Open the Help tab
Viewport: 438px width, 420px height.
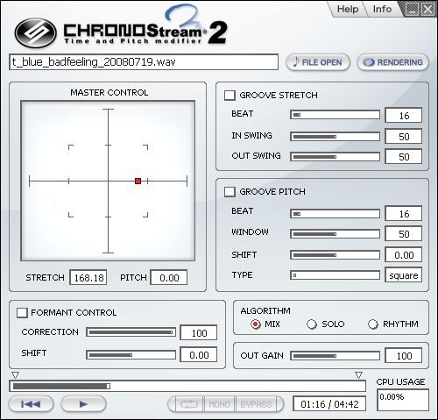tap(348, 9)
